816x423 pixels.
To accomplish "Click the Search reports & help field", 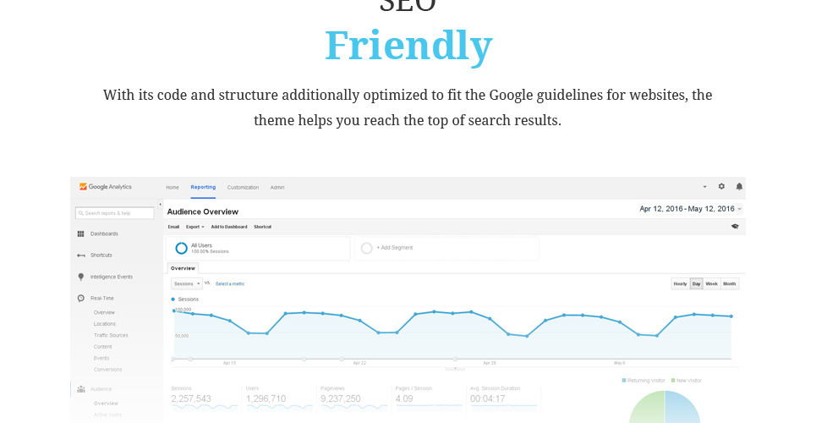I will [x=115, y=213].
